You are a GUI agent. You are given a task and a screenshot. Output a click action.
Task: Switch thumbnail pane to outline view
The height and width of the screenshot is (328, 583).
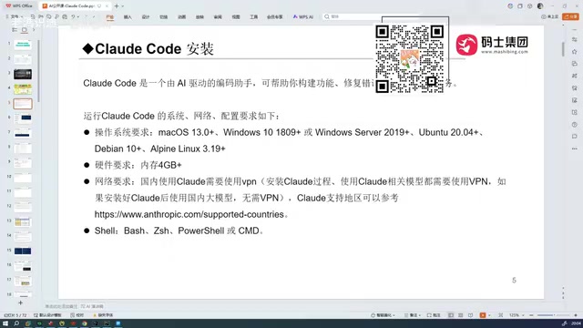point(15,30)
